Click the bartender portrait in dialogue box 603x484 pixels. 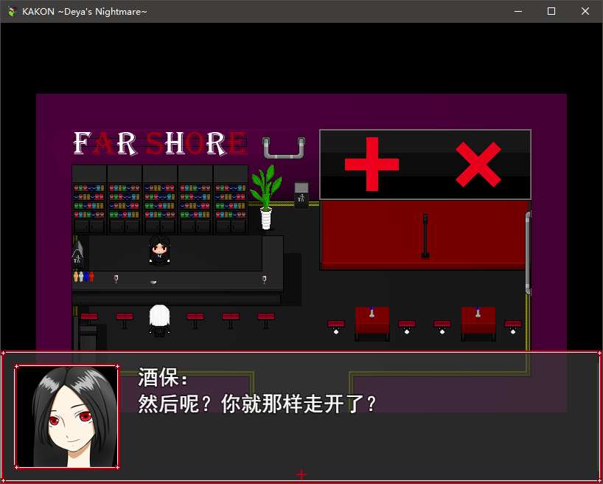click(67, 417)
